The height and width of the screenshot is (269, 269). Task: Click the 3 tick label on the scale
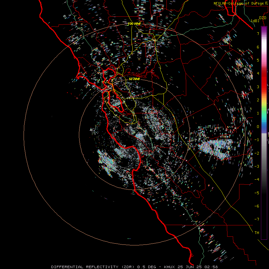pos(258,87)
